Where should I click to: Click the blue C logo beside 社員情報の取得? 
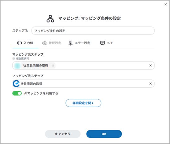[x=16, y=84]
